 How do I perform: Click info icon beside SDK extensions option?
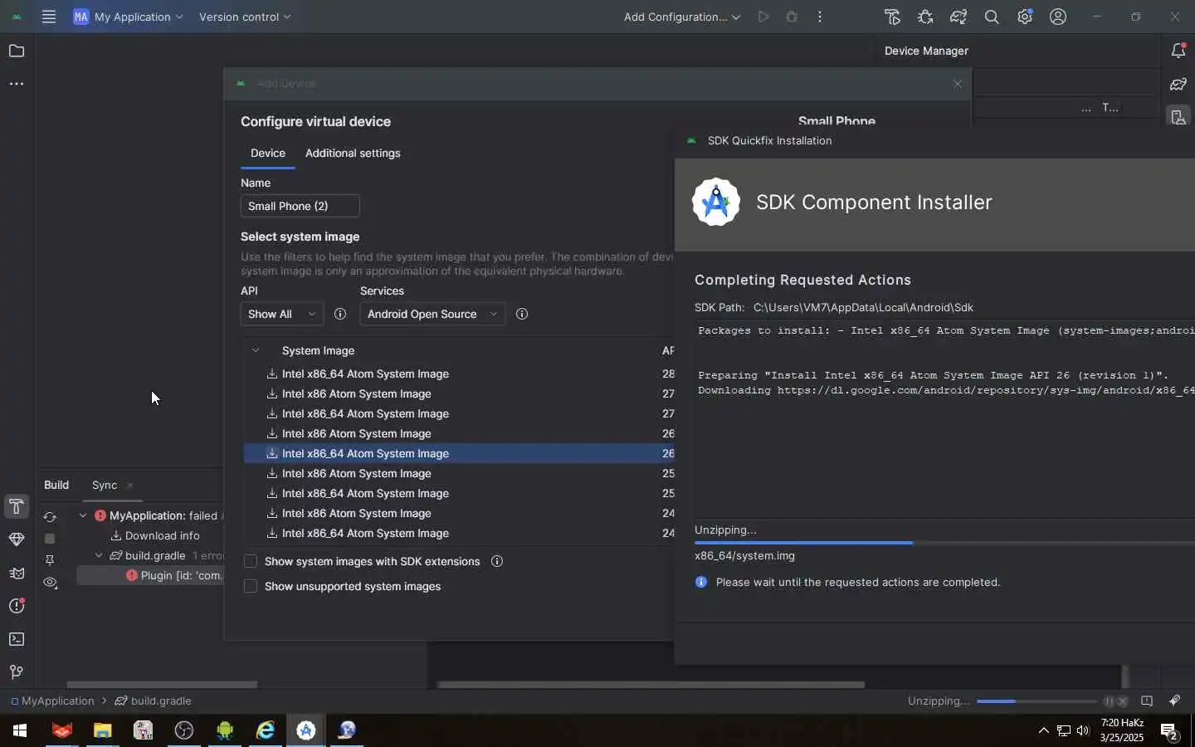497,561
